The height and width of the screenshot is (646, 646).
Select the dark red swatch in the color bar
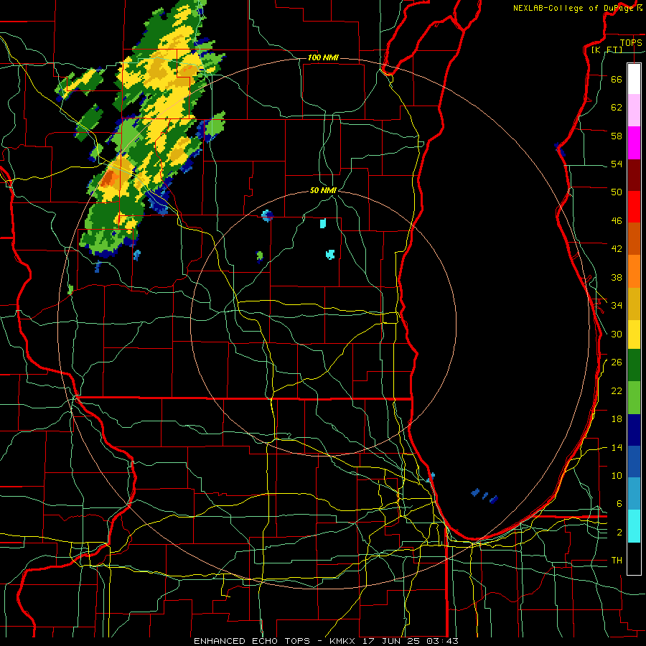pos(634,175)
